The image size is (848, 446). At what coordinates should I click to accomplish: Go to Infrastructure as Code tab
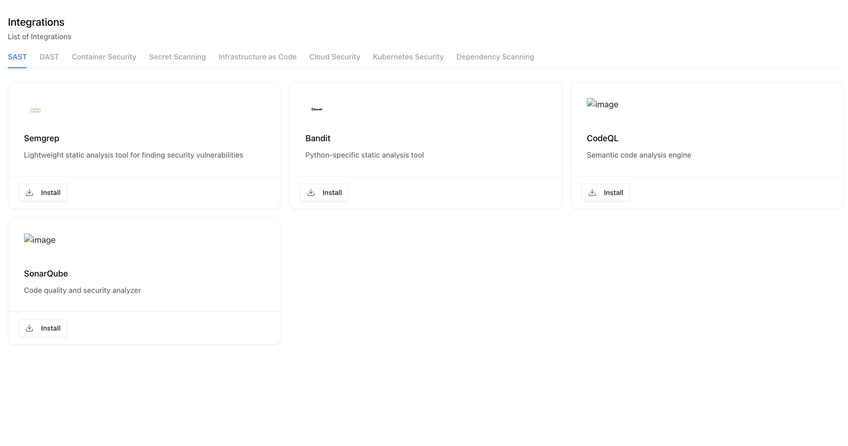click(x=257, y=57)
